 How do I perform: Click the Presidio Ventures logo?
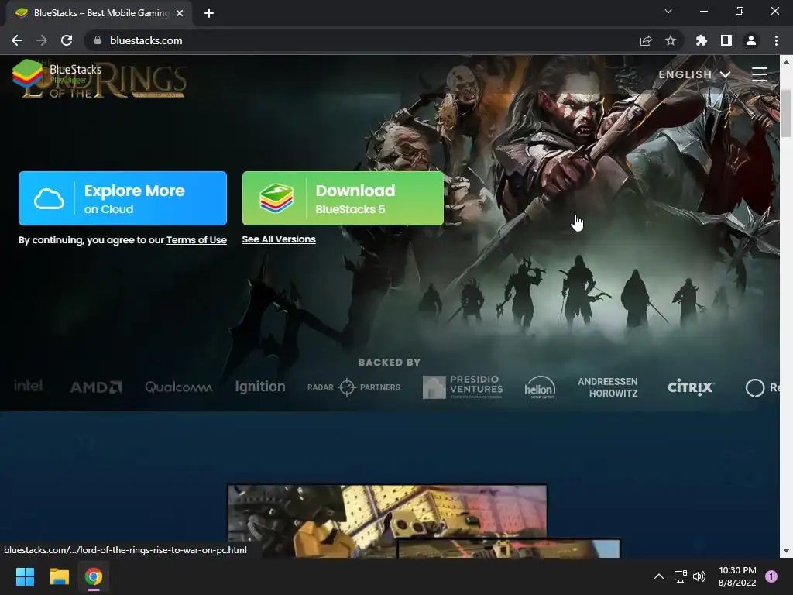pos(463,387)
